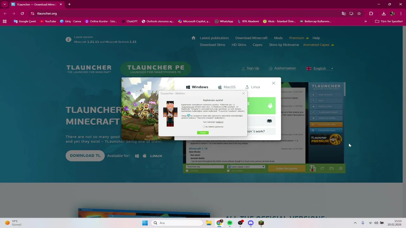Open the Windows Start menu

pos(145,223)
